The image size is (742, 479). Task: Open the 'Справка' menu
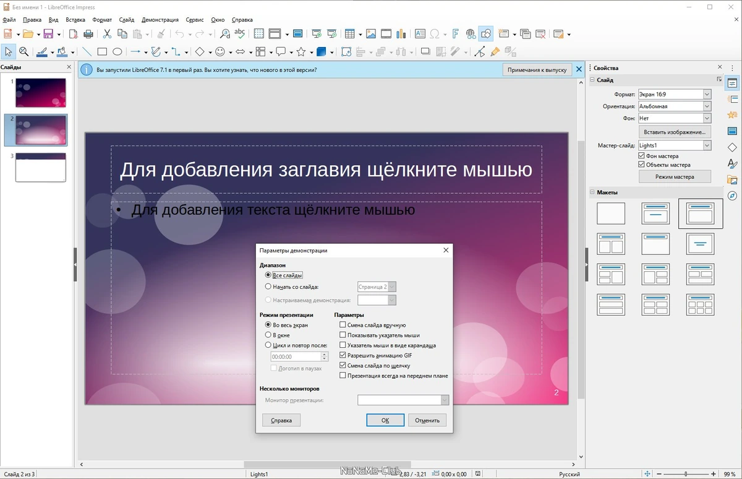point(242,20)
